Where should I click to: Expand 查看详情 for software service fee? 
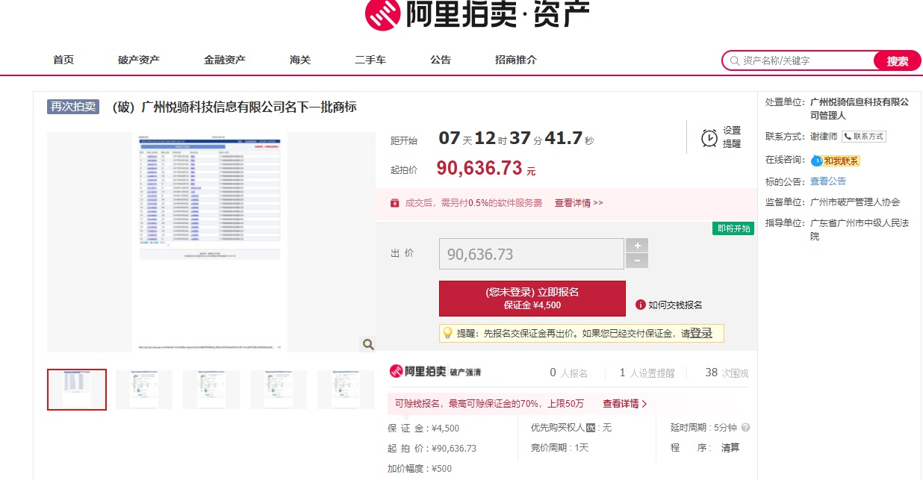pos(578,203)
